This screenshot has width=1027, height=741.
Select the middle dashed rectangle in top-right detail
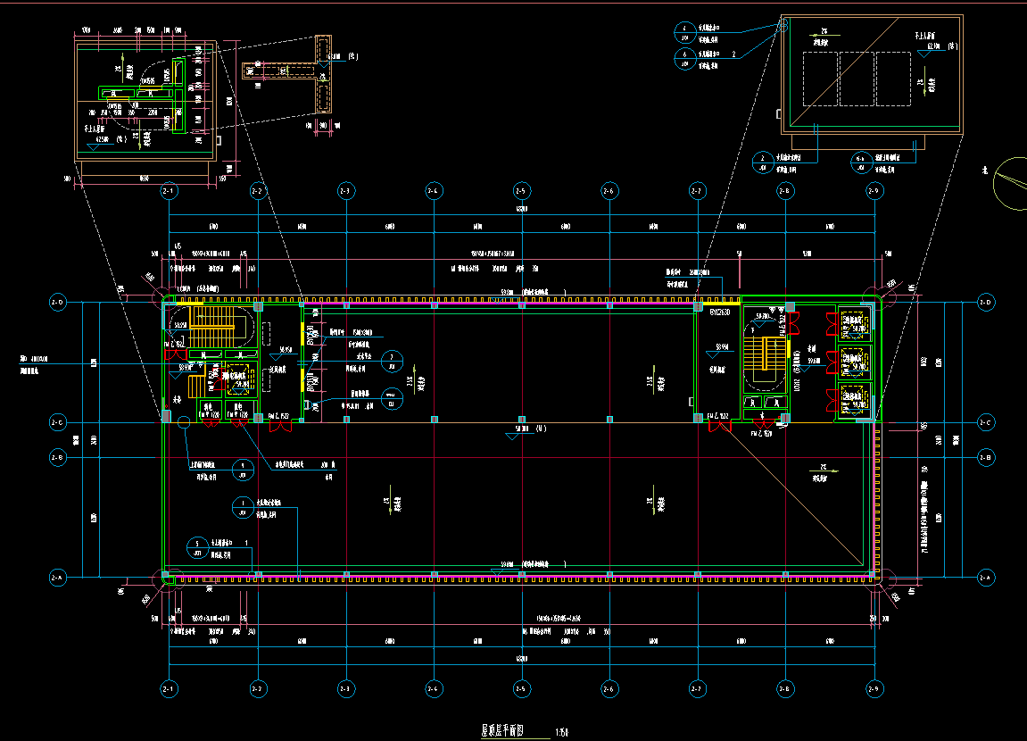coord(855,79)
